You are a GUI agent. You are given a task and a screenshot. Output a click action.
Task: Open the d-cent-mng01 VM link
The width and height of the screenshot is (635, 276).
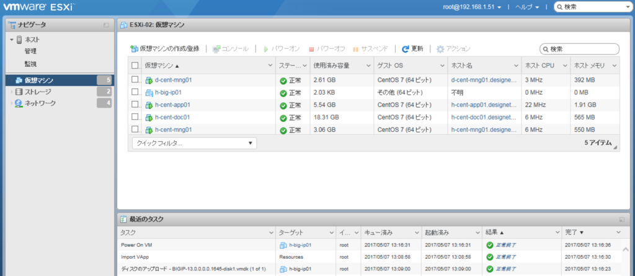pos(174,80)
